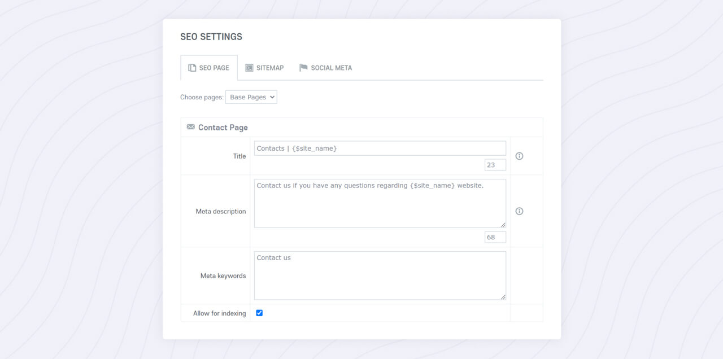Click the Meta keywords text area
The height and width of the screenshot is (359, 723).
(380, 275)
